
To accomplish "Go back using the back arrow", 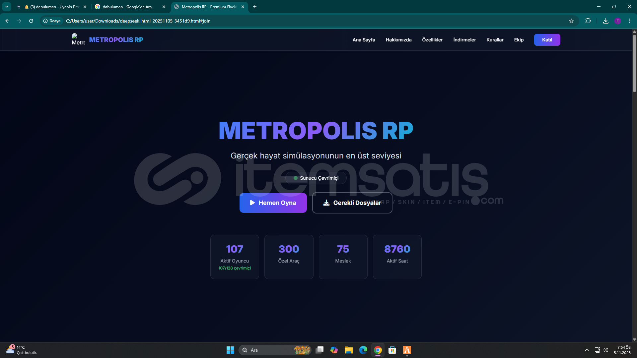I will click(x=7, y=21).
